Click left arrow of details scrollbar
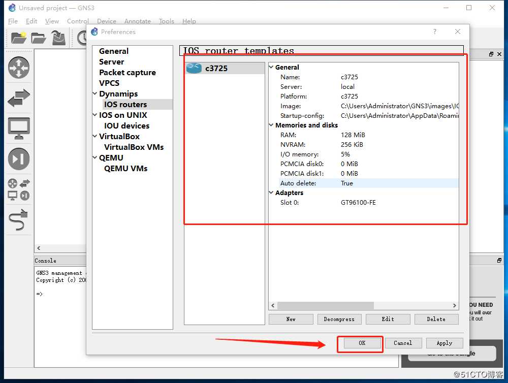508x383 pixels. [273, 306]
